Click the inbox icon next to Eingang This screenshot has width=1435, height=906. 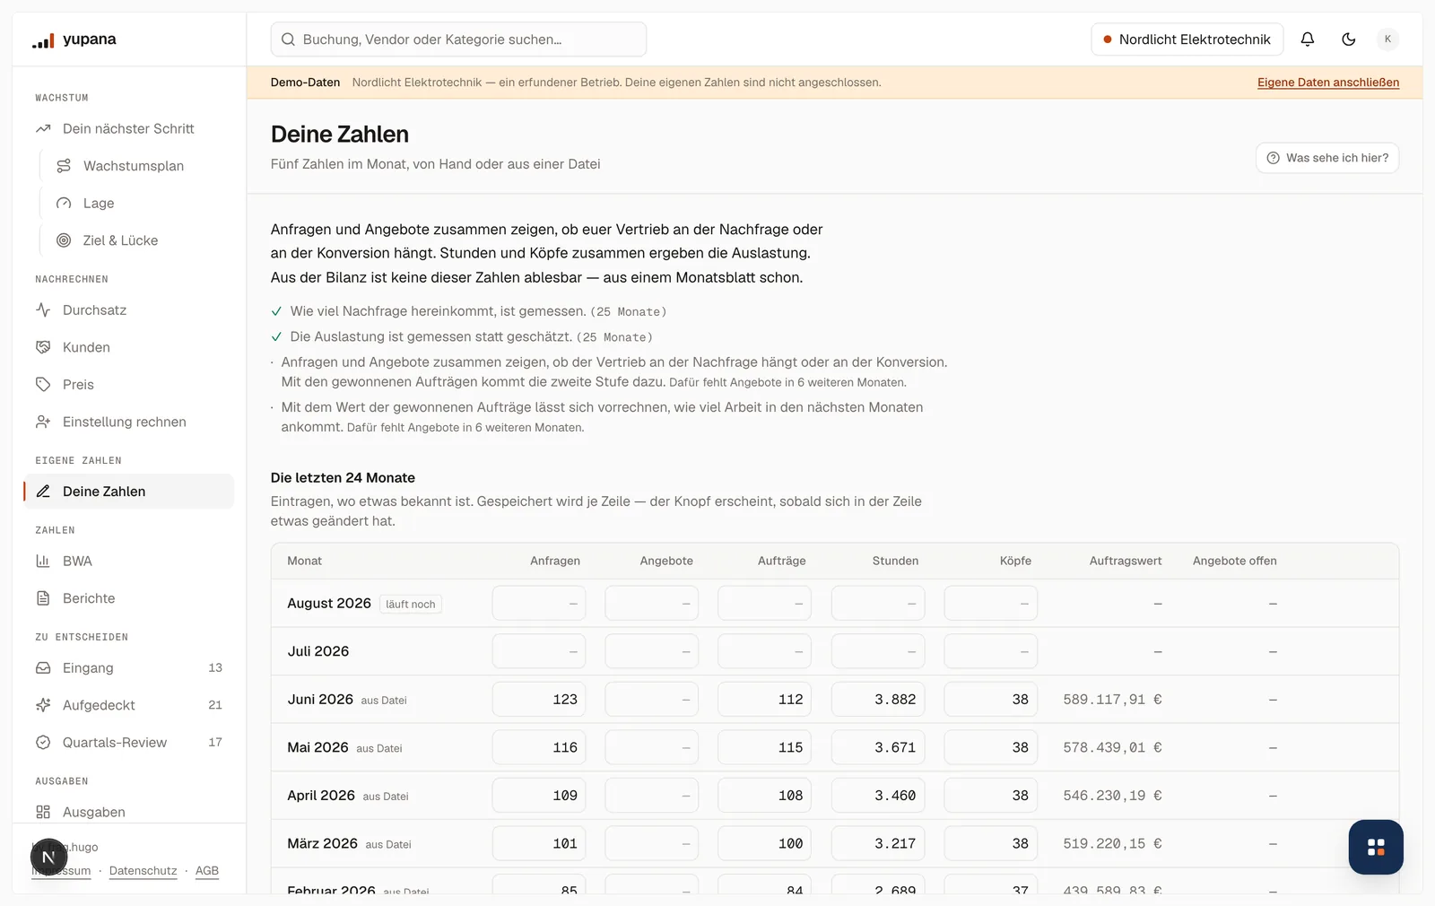[x=43, y=668]
